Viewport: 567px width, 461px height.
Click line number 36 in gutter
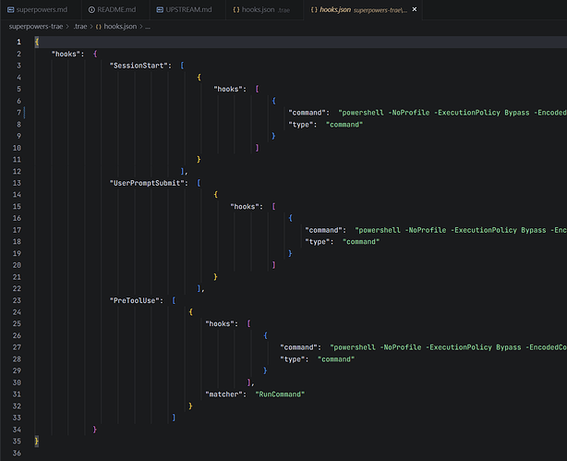(x=17, y=453)
